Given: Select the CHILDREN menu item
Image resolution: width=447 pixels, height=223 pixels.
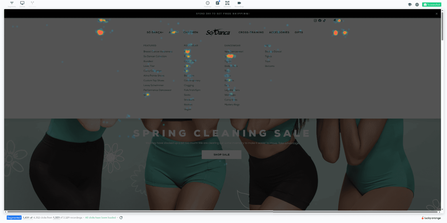Looking at the screenshot, I should [191, 32].
